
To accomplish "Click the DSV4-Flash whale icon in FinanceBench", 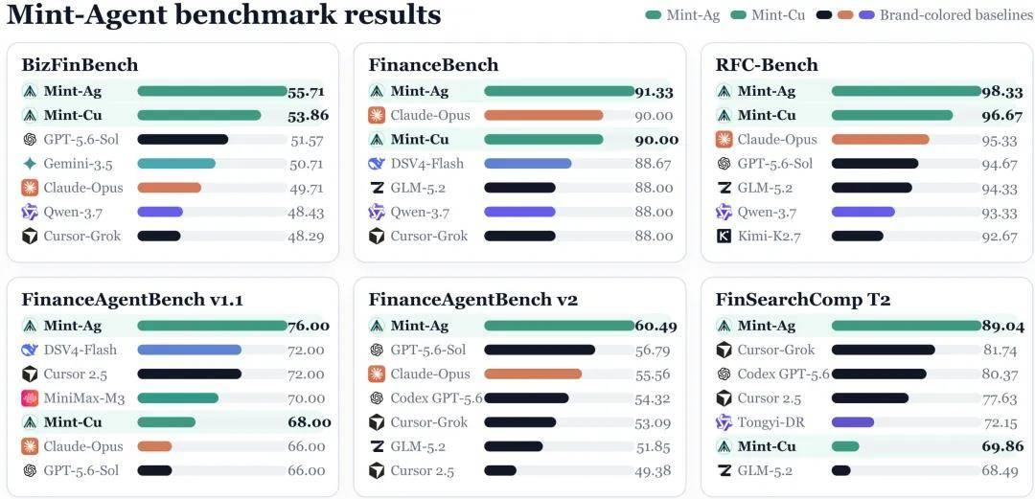I will (x=377, y=164).
